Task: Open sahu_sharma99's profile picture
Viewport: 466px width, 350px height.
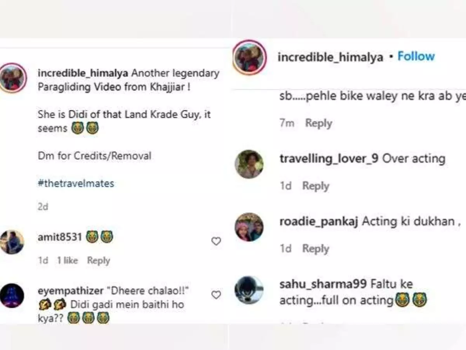Action: (x=249, y=290)
